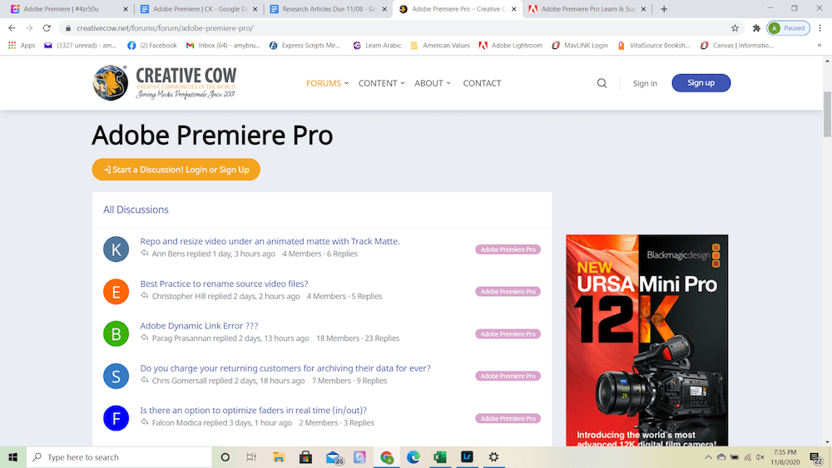Screen dimensions: 832x468
Task: Click the Paused profile button
Action: 789,28
